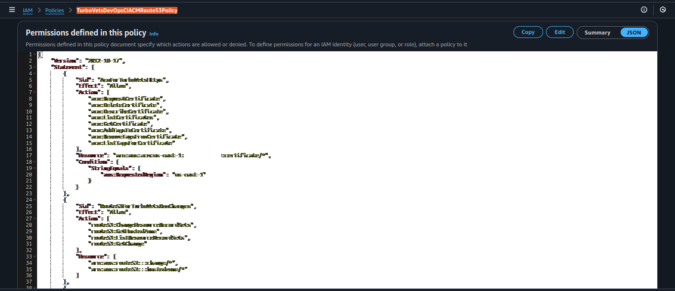Click the info circle icon at top right
Screen dimensions: 675x291
[644, 10]
